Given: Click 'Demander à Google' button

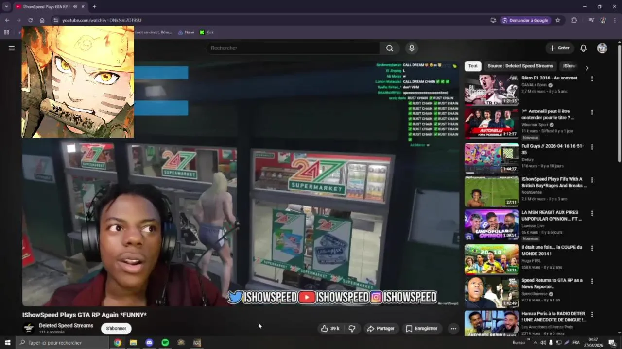Looking at the screenshot, I should coord(525,20).
